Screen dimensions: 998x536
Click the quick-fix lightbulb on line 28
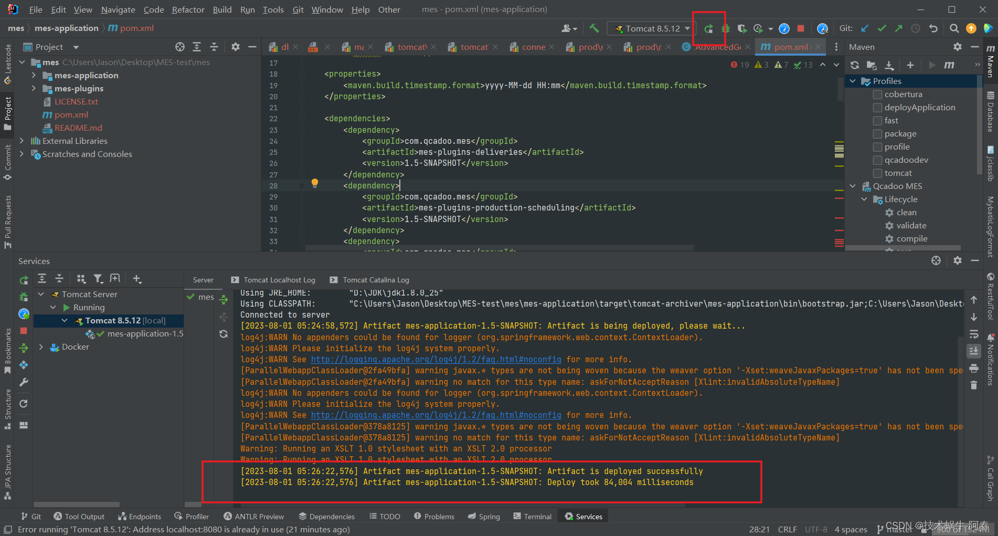(315, 183)
